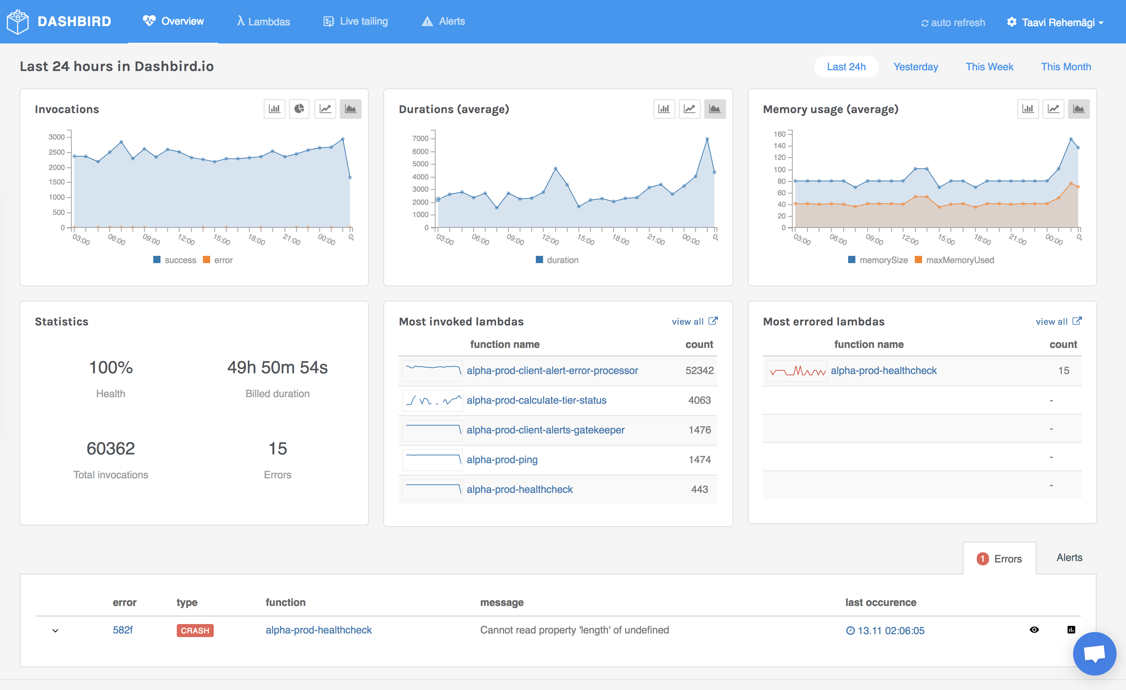The height and width of the screenshot is (690, 1126).
Task: Click last occurrence 13.11 02:06:05
Action: (x=885, y=631)
